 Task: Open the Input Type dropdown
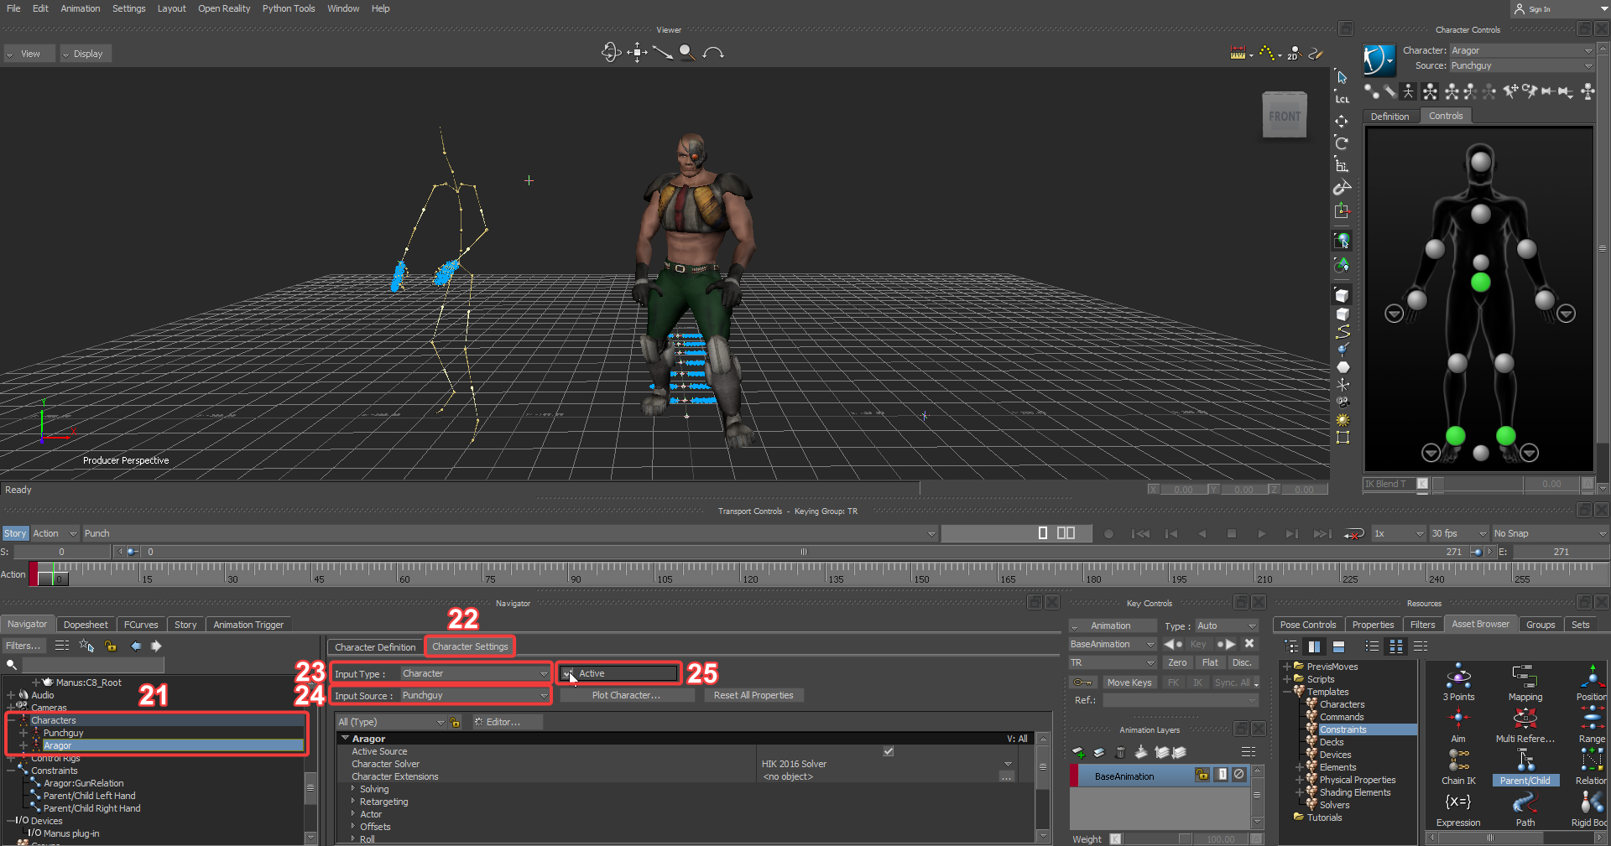(x=474, y=673)
